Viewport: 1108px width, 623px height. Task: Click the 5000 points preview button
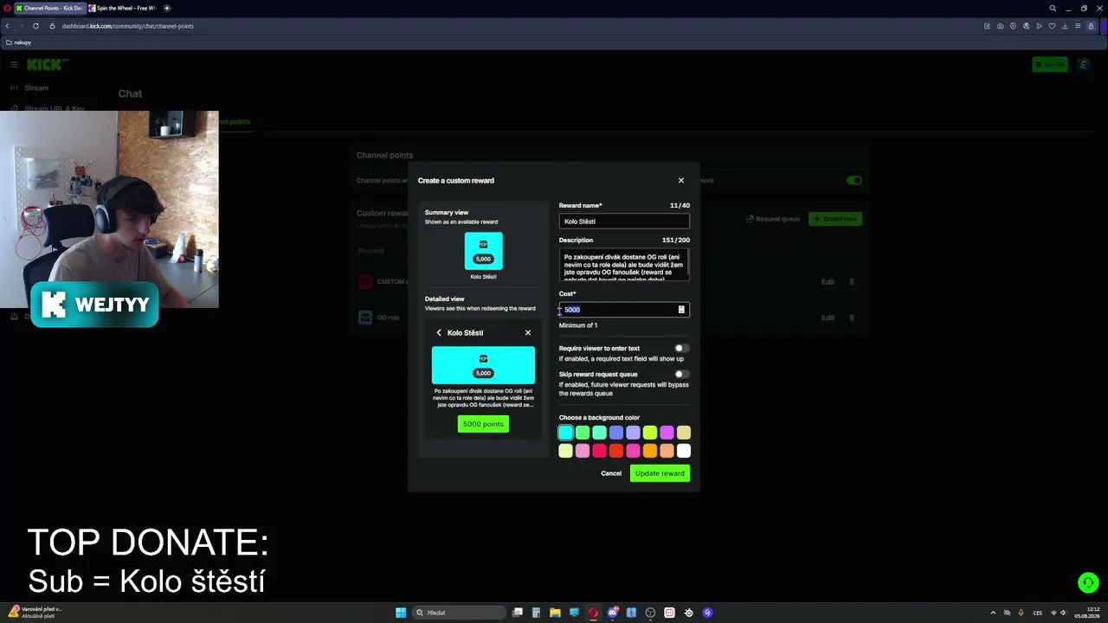[x=483, y=424]
